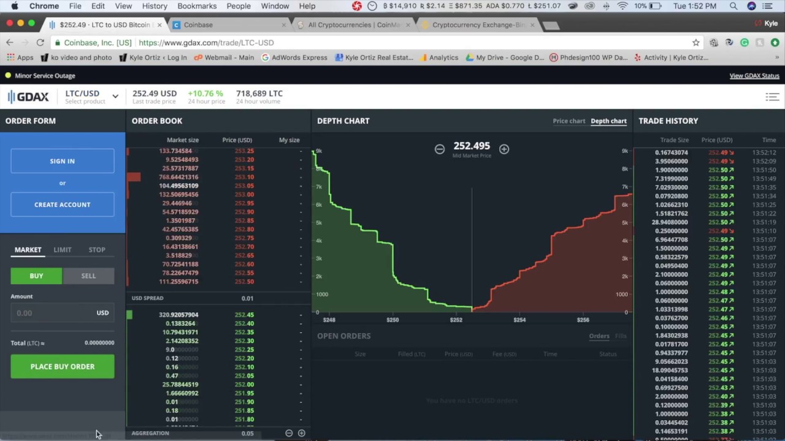
Task: Close the Coinbase tab
Action: coord(284,25)
